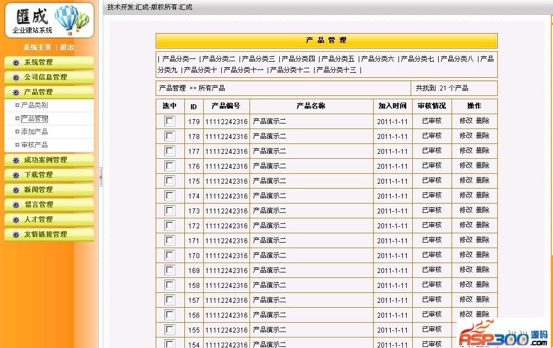Expand the 留言管理 menu section
Image resolution: width=553 pixels, height=348 pixels.
[x=39, y=205]
